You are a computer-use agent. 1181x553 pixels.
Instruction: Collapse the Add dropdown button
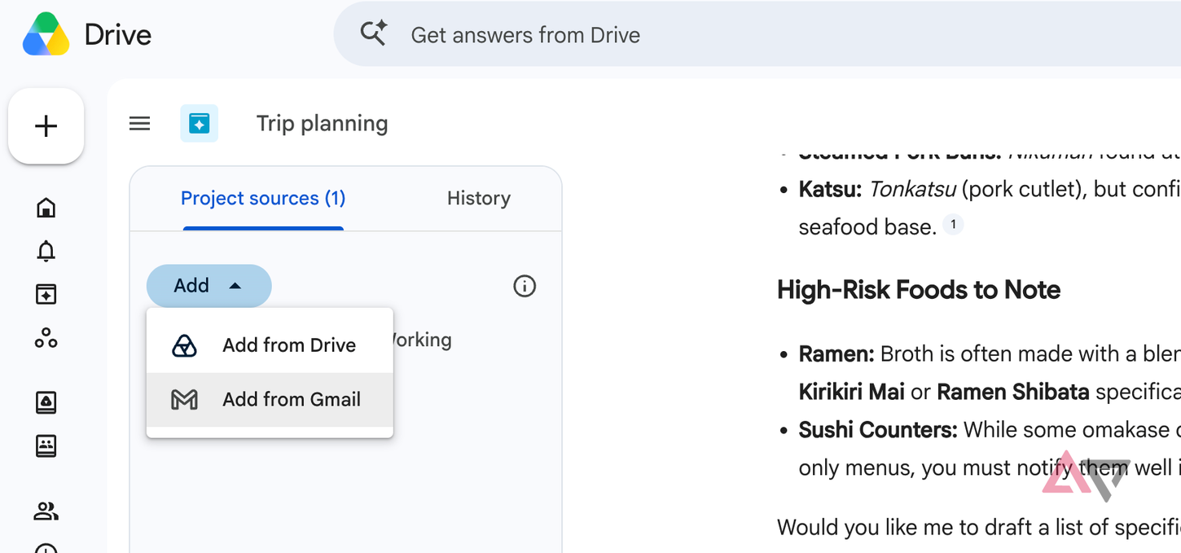pyautogui.click(x=209, y=286)
